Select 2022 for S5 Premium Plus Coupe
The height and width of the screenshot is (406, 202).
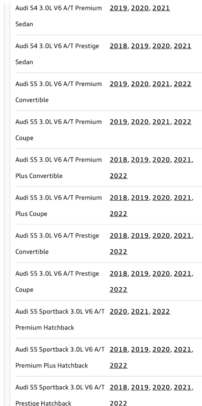coord(119,214)
